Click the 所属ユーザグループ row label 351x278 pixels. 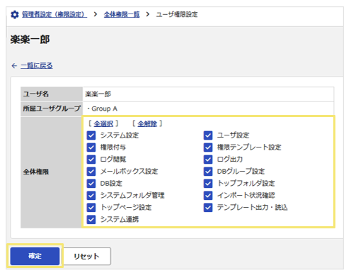(52, 109)
